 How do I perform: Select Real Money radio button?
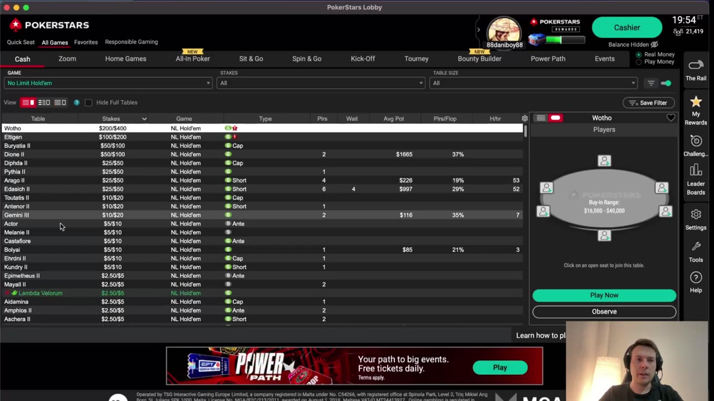[639, 55]
